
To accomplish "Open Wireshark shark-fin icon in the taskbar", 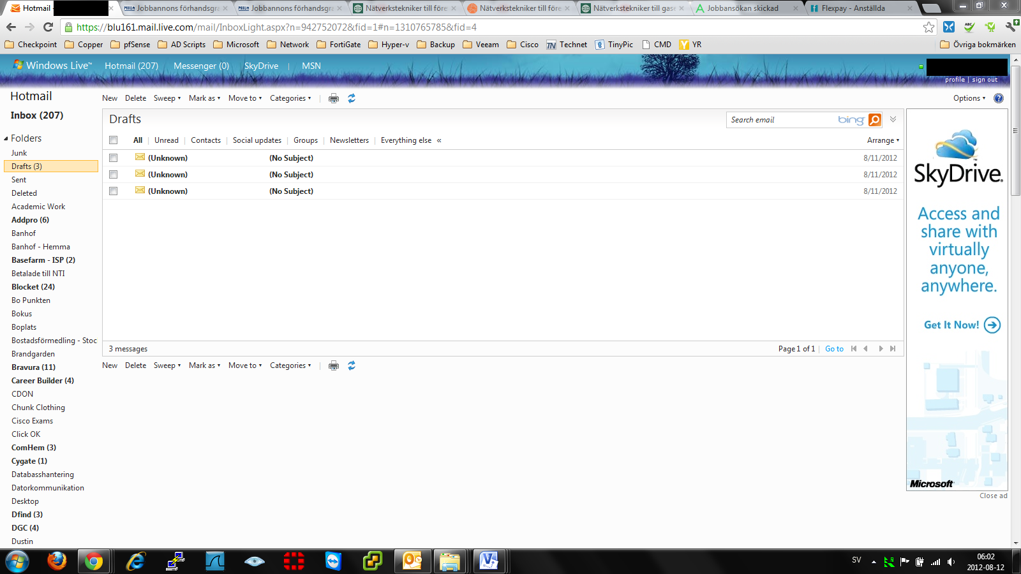I will click(215, 561).
